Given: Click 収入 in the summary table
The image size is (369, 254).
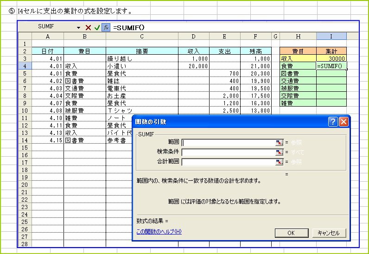Looking at the screenshot, I should [x=298, y=58].
